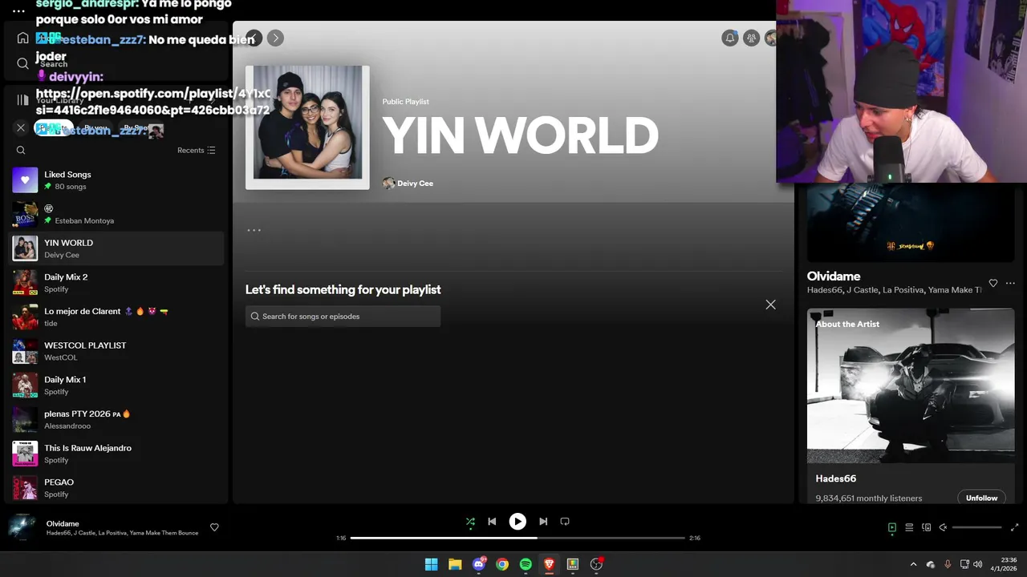This screenshot has height=577, width=1027.
Task: Open plenas PTY 2026 playlist
Action: tap(116, 419)
